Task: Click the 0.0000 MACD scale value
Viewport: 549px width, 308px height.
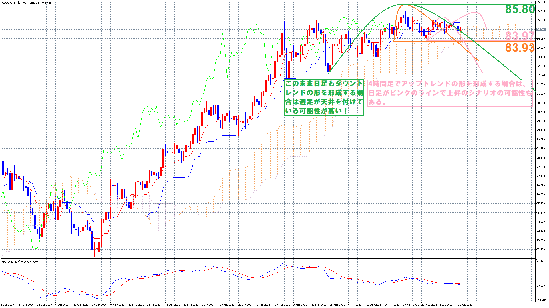Action: (x=541, y=285)
